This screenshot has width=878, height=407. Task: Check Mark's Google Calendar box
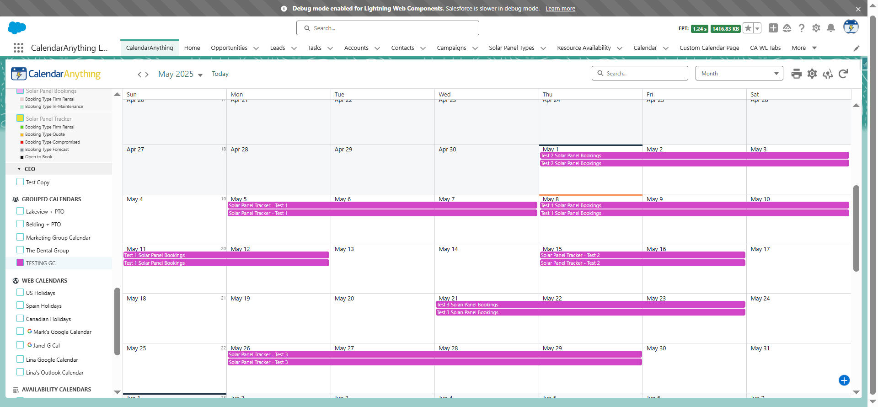(20, 332)
